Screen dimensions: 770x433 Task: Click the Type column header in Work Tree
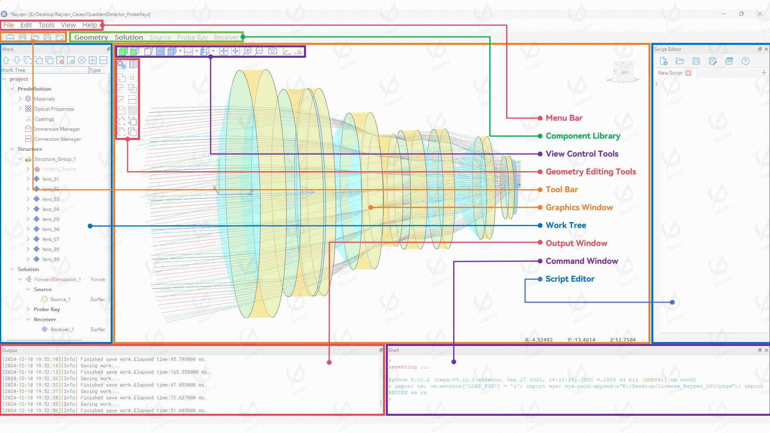click(x=97, y=70)
